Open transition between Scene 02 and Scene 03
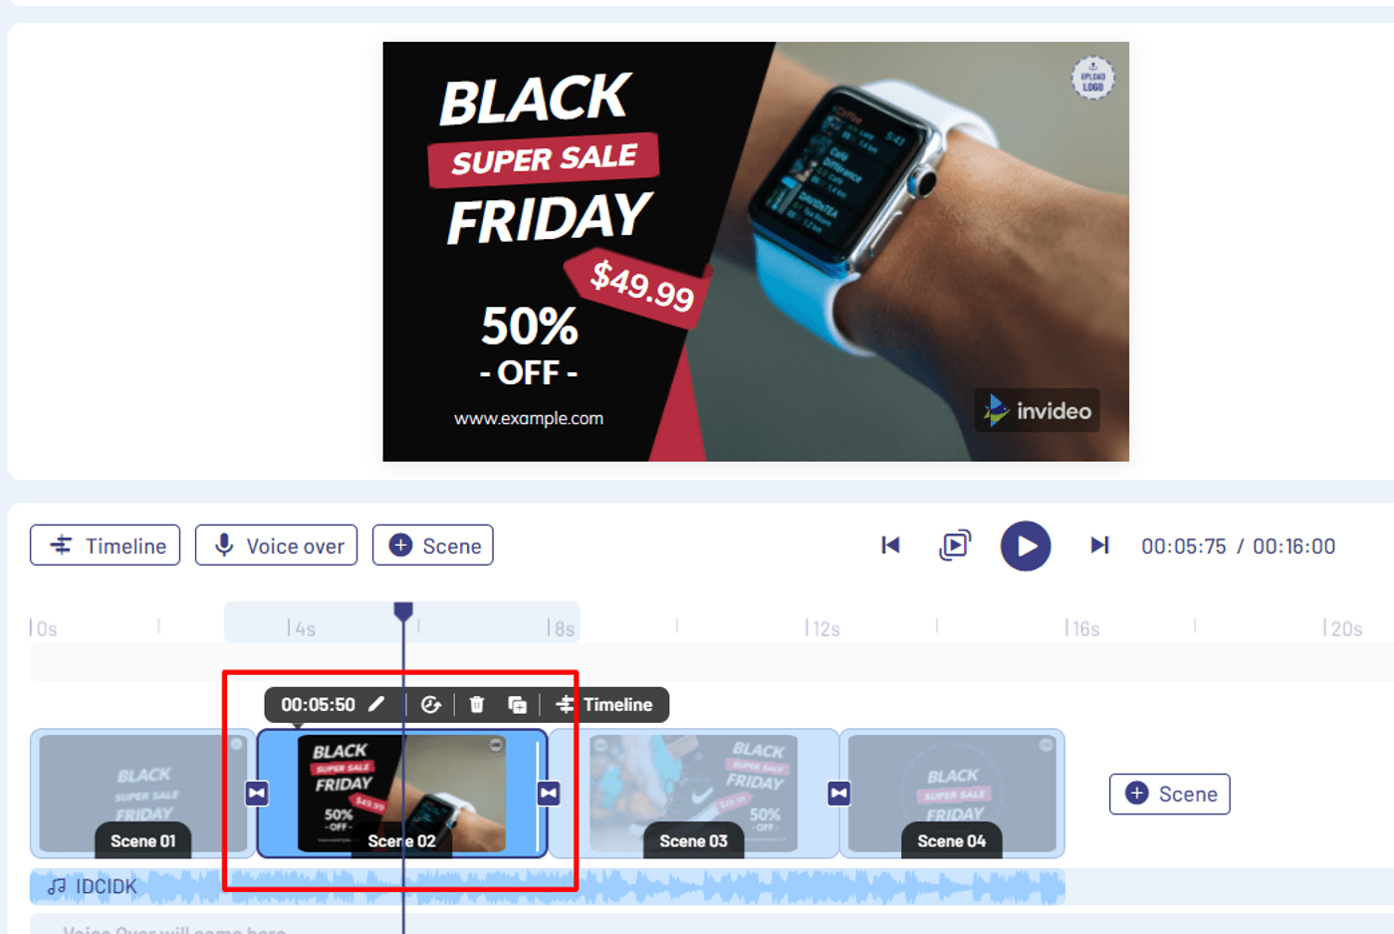Screen dimensions: 1394x934 coord(549,793)
